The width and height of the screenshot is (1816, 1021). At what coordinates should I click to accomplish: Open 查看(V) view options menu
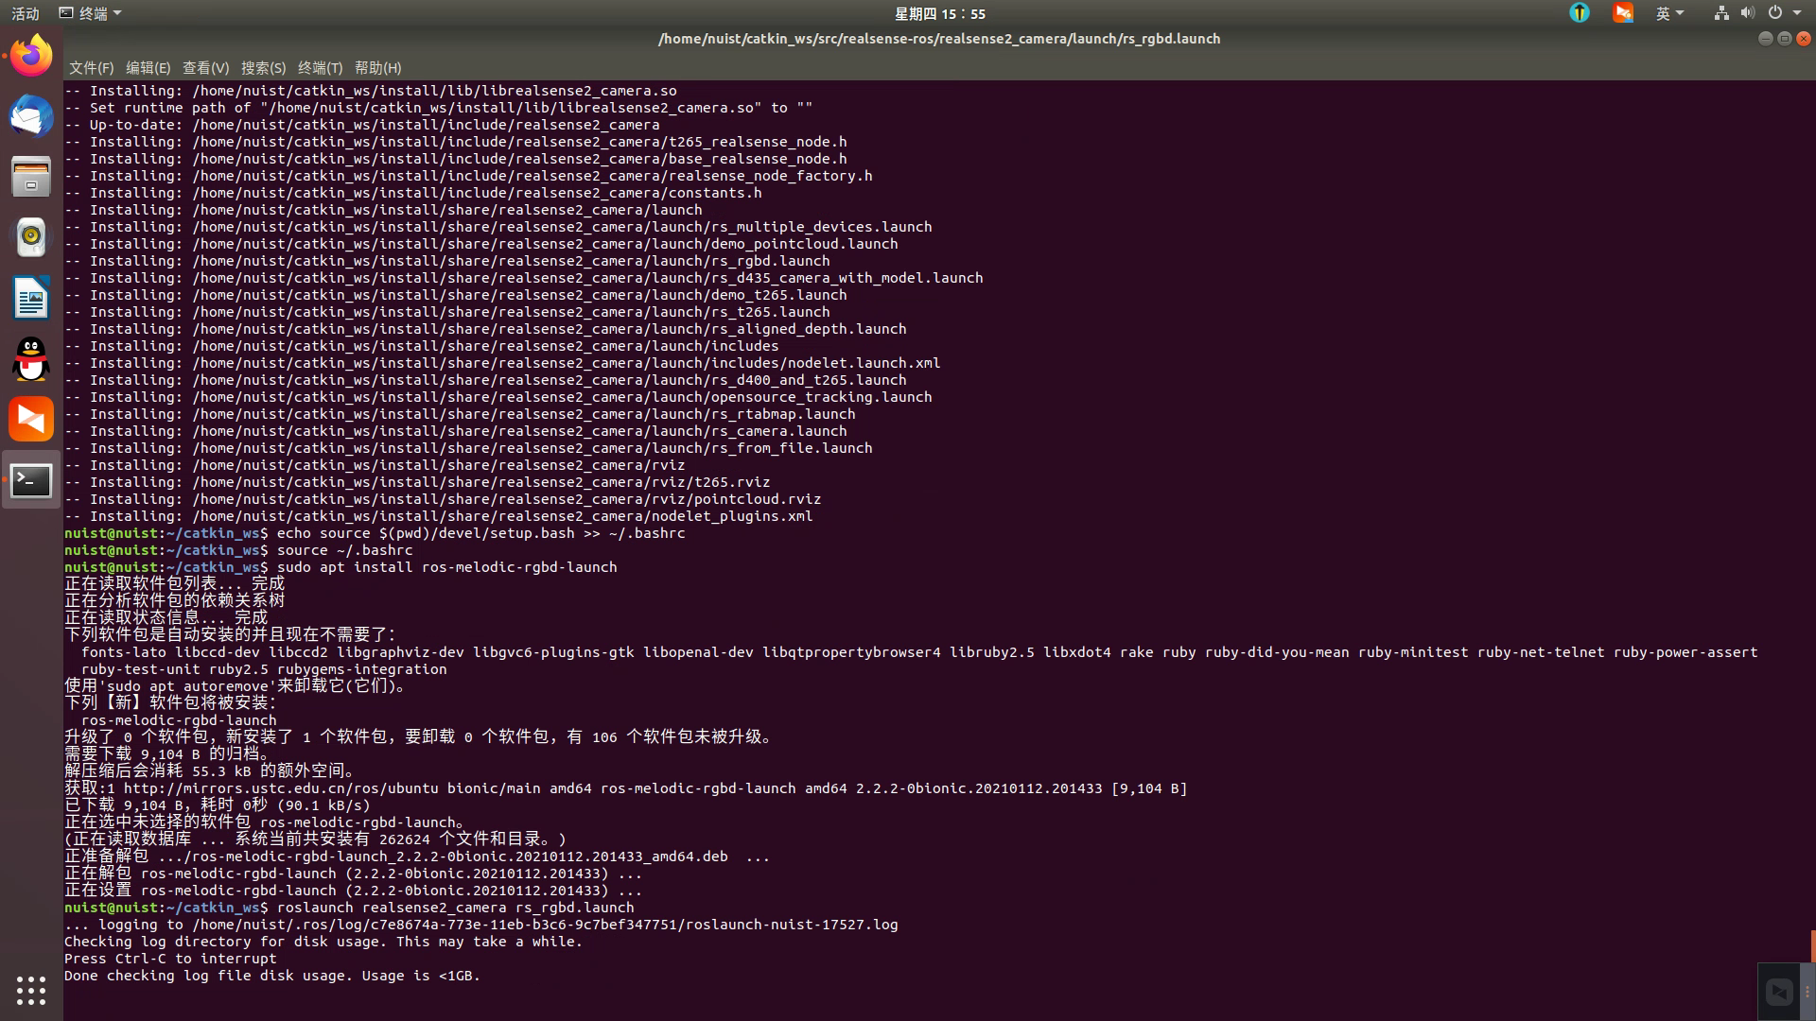(x=202, y=67)
